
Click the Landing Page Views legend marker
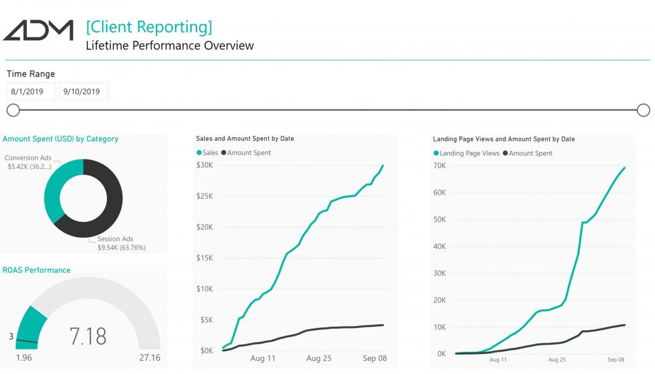[x=436, y=153]
